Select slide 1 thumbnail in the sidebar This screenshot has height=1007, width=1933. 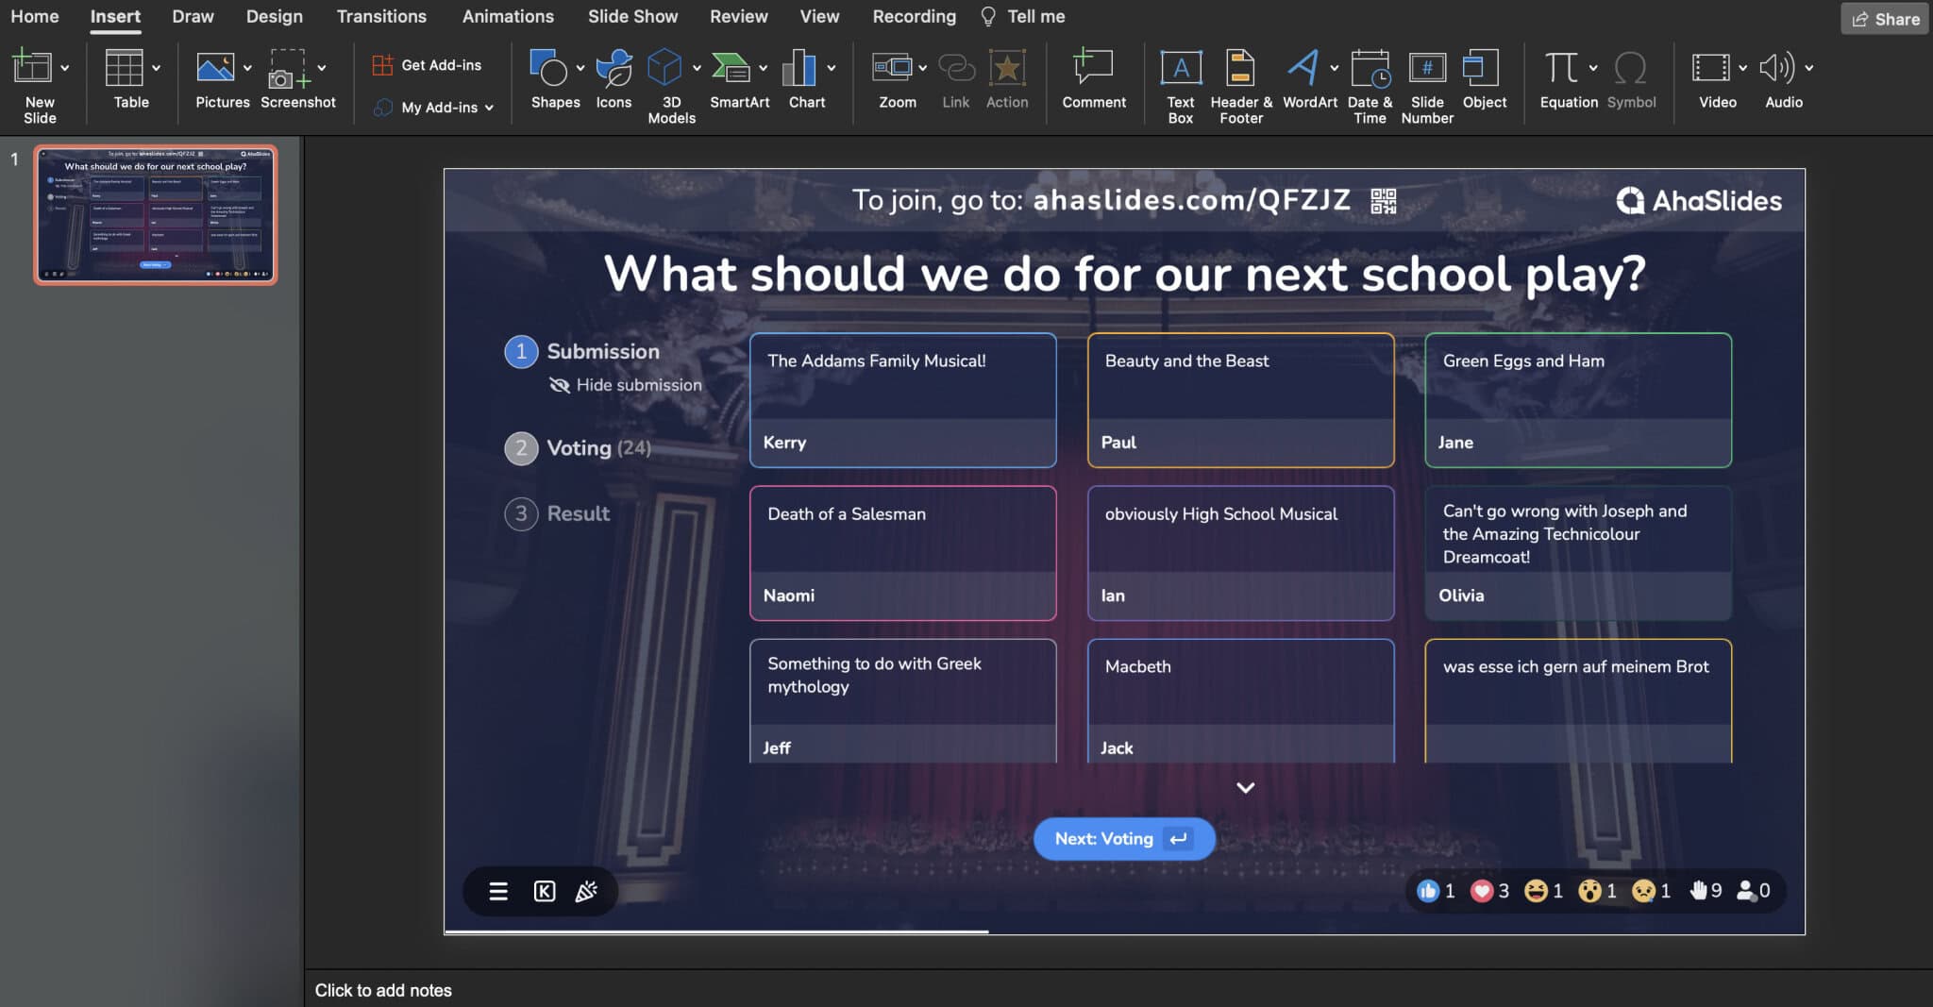coord(156,215)
